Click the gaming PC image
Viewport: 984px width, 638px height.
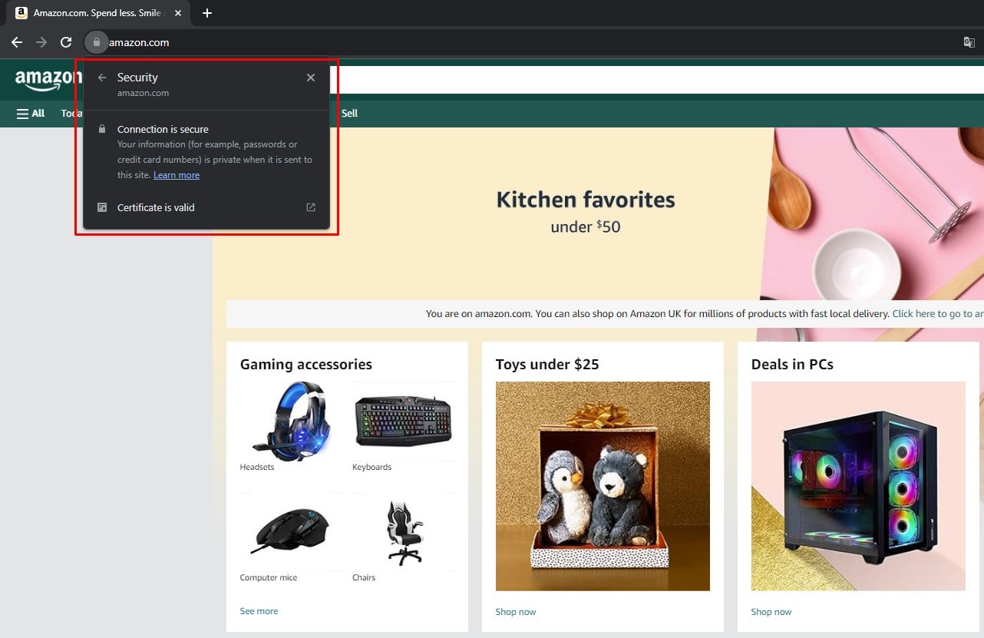858,486
